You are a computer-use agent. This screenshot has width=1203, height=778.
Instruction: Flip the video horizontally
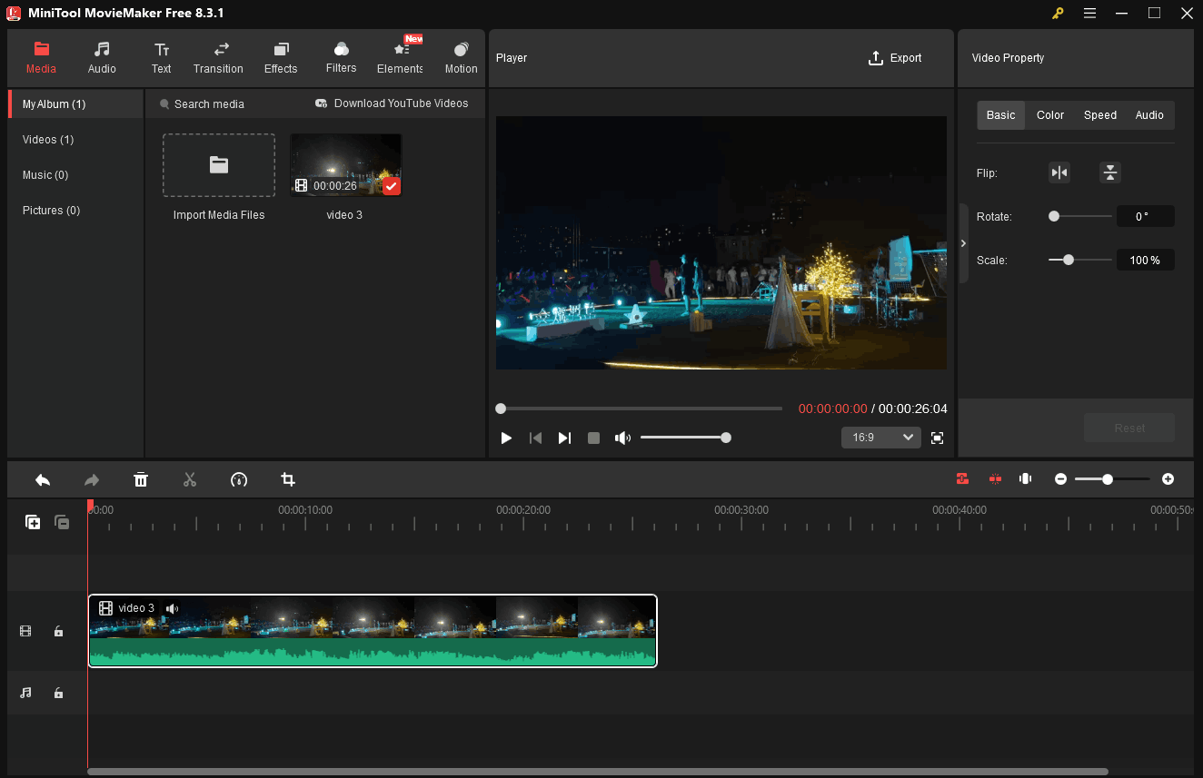tap(1059, 172)
